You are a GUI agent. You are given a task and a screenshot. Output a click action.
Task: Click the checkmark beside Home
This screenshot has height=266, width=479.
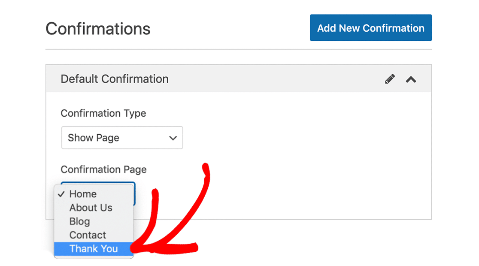click(x=61, y=194)
